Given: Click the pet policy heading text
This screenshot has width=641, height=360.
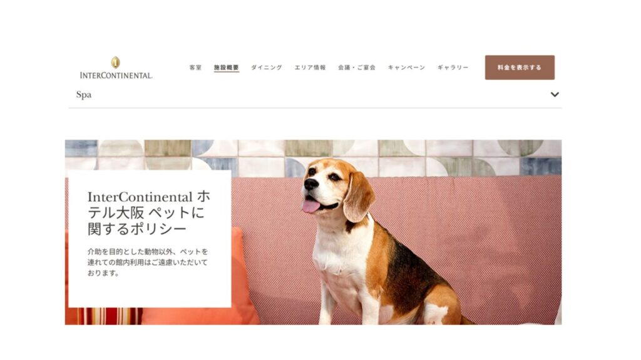Looking at the screenshot, I should tap(149, 212).
